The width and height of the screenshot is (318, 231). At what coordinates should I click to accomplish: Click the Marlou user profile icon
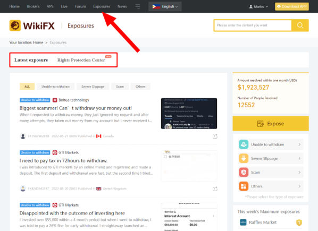[x=251, y=6]
